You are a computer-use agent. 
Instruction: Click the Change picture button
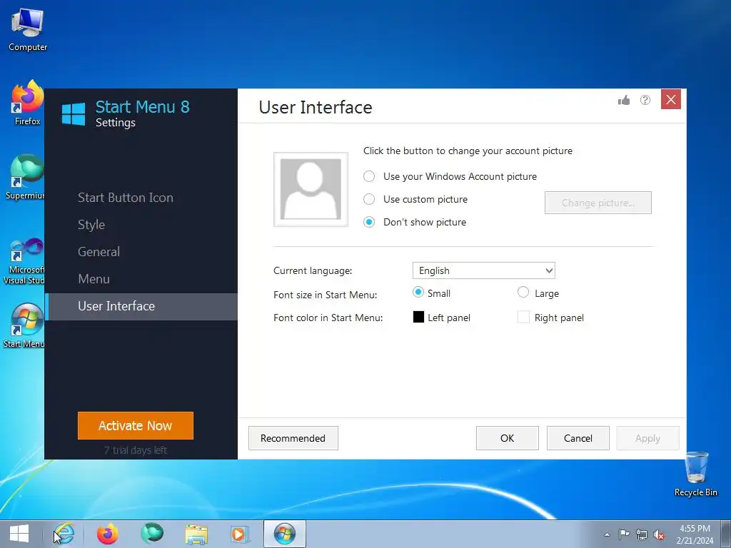pos(598,203)
